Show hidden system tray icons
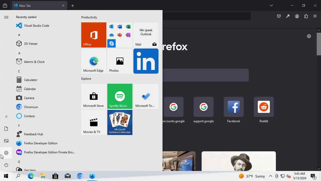This screenshot has width=321, height=181. point(271,176)
